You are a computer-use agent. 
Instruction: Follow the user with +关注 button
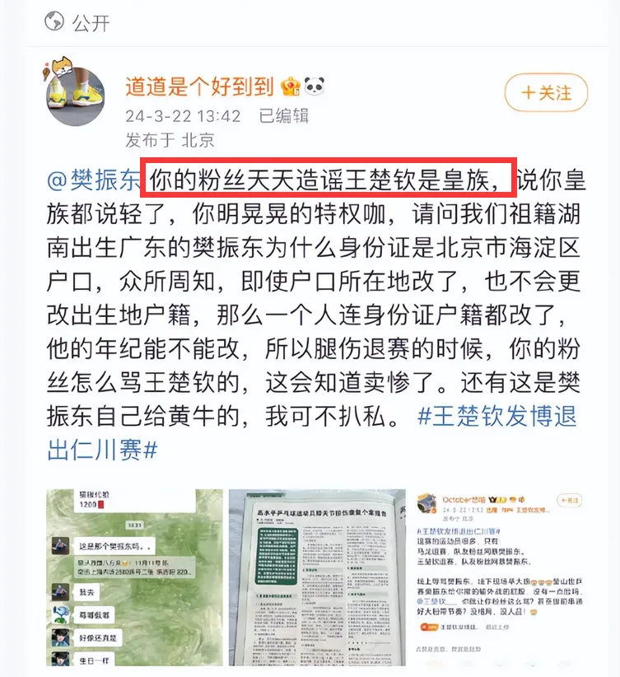[546, 92]
